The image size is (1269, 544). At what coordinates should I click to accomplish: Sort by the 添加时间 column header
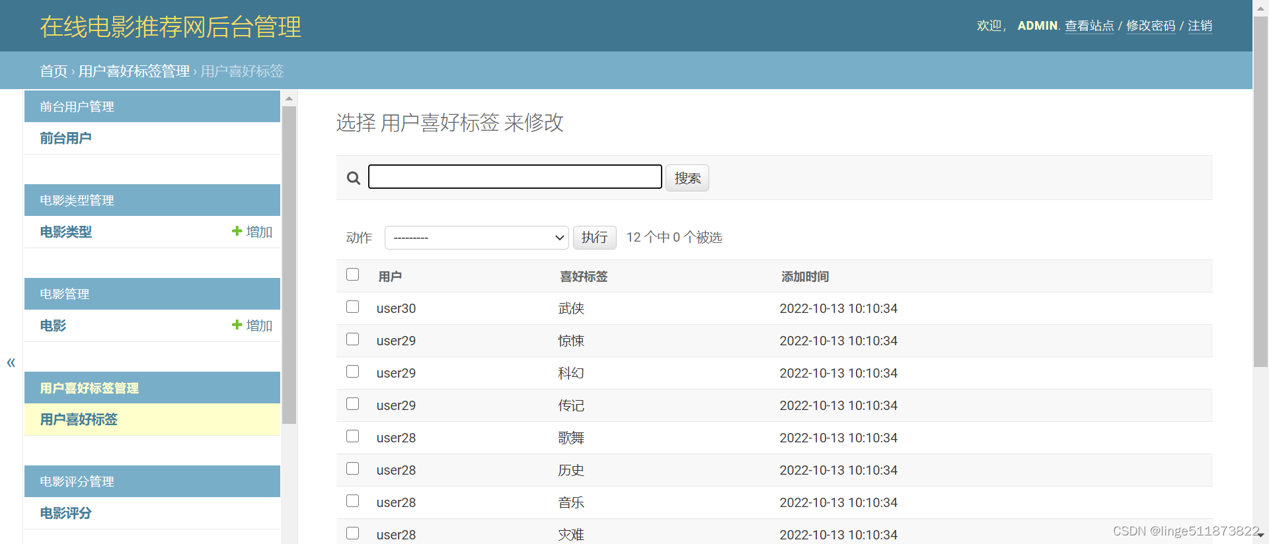click(x=805, y=277)
